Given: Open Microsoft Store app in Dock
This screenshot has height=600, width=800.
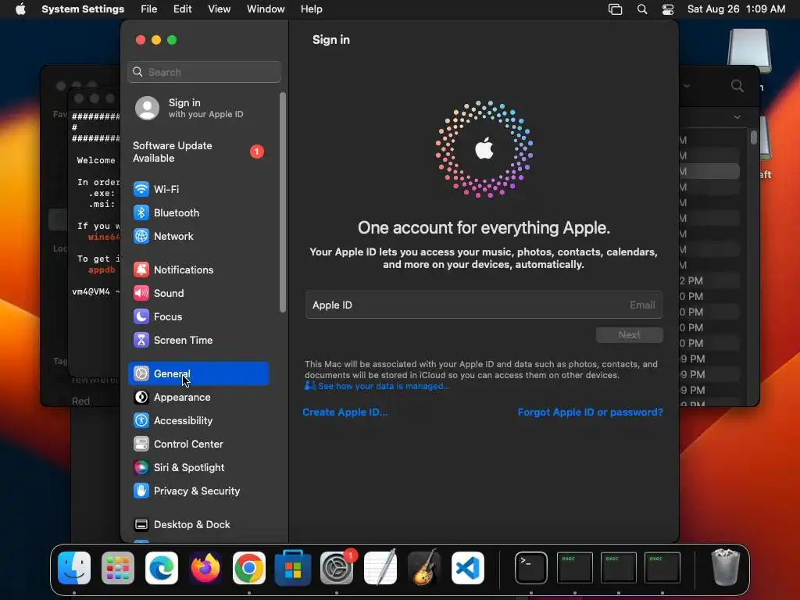Looking at the screenshot, I should (293, 568).
